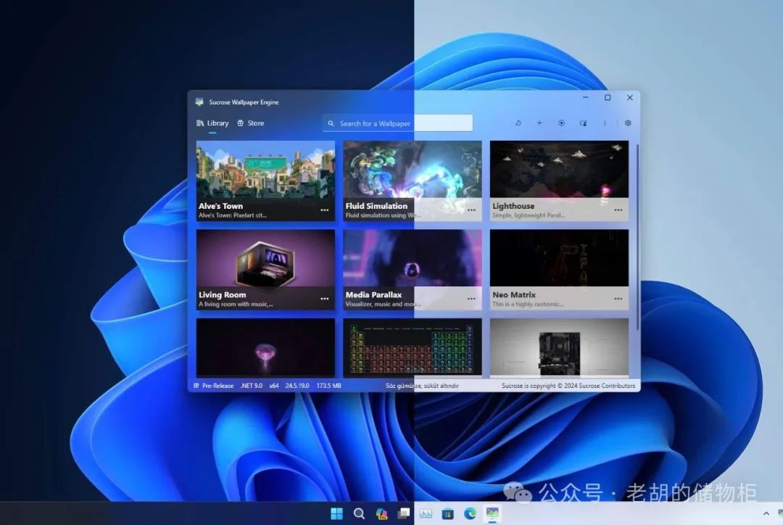Maximize the Sucrose Wallpaper Engine window
This screenshot has width=783, height=525.
(608, 98)
